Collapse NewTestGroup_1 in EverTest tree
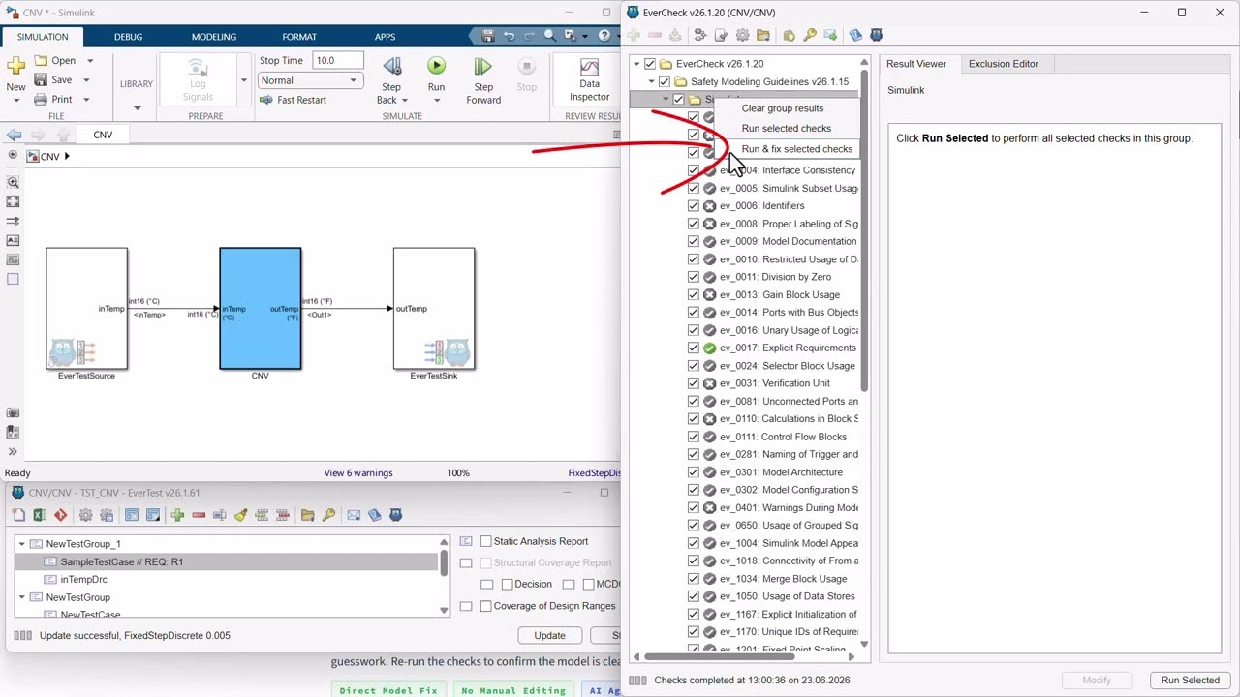Viewport: 1240px width, 697px height. 21,544
